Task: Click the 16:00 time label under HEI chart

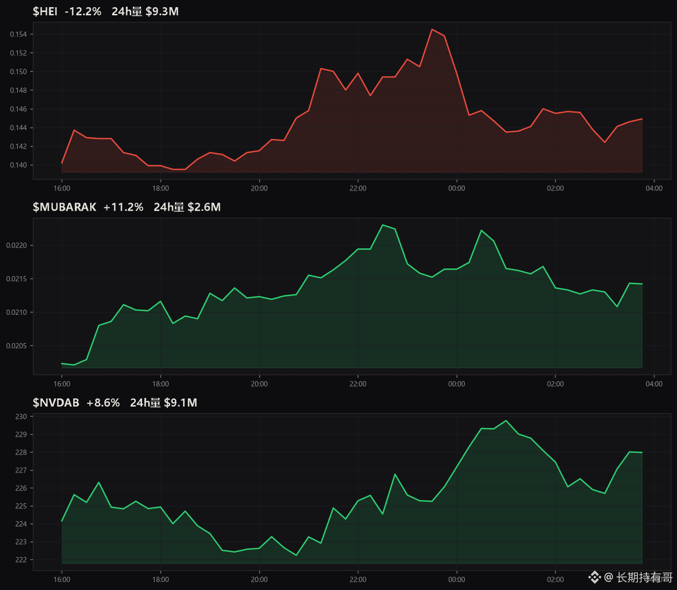Action: (x=62, y=188)
